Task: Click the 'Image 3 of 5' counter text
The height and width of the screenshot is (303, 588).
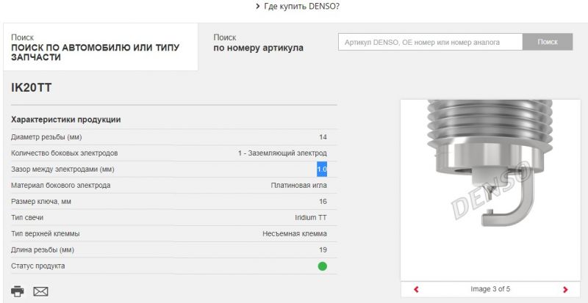Action: [x=490, y=290]
